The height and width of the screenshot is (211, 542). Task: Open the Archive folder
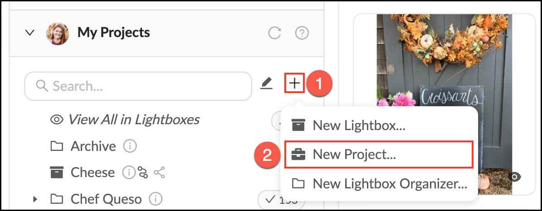(x=93, y=146)
